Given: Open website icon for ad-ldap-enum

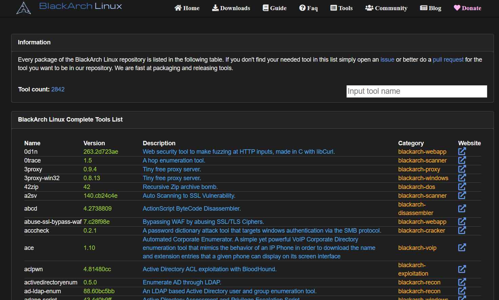Looking at the screenshot, I should (462, 291).
